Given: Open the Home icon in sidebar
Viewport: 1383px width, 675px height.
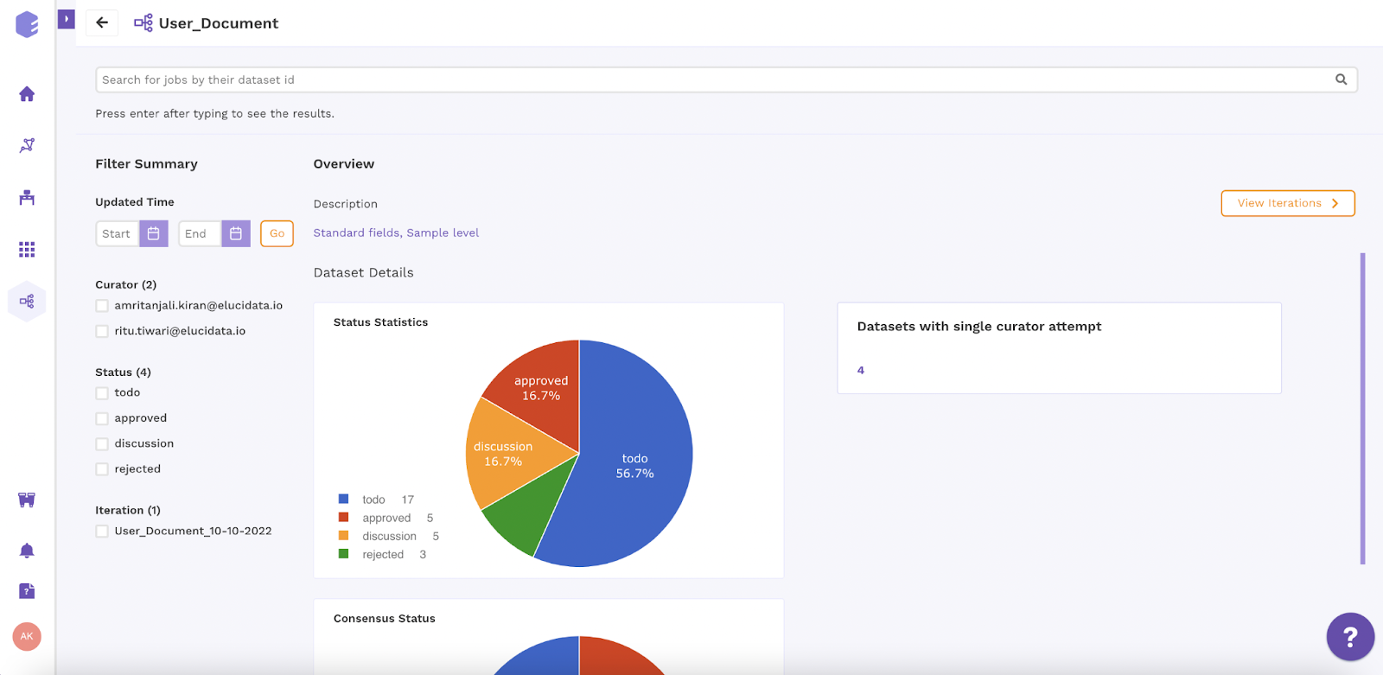Looking at the screenshot, I should [27, 93].
